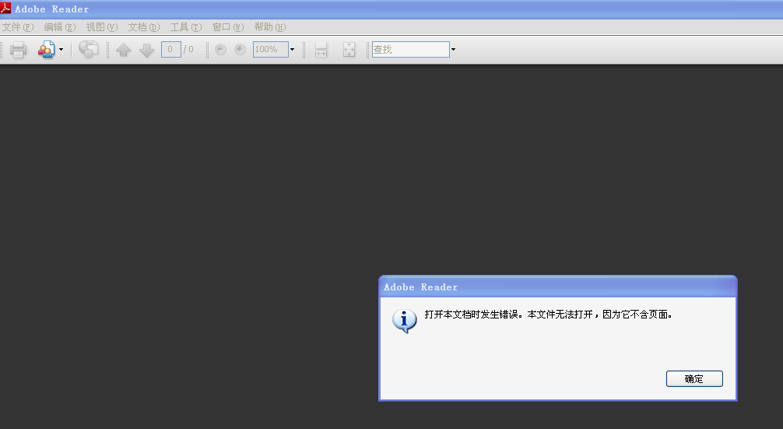
Task: Open the 工具(T) menu
Action: tap(186, 27)
